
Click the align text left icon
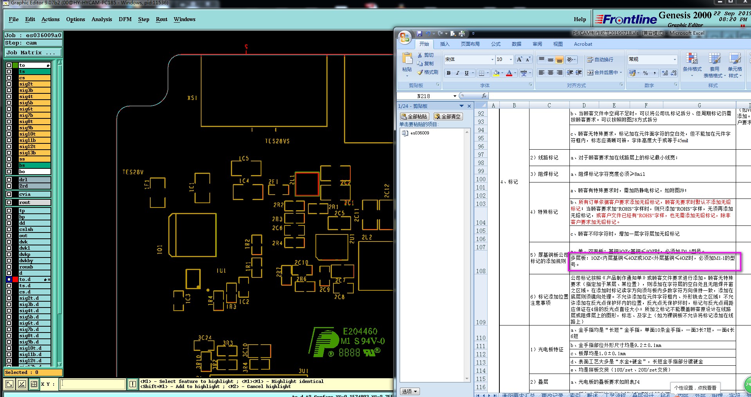tap(542, 73)
